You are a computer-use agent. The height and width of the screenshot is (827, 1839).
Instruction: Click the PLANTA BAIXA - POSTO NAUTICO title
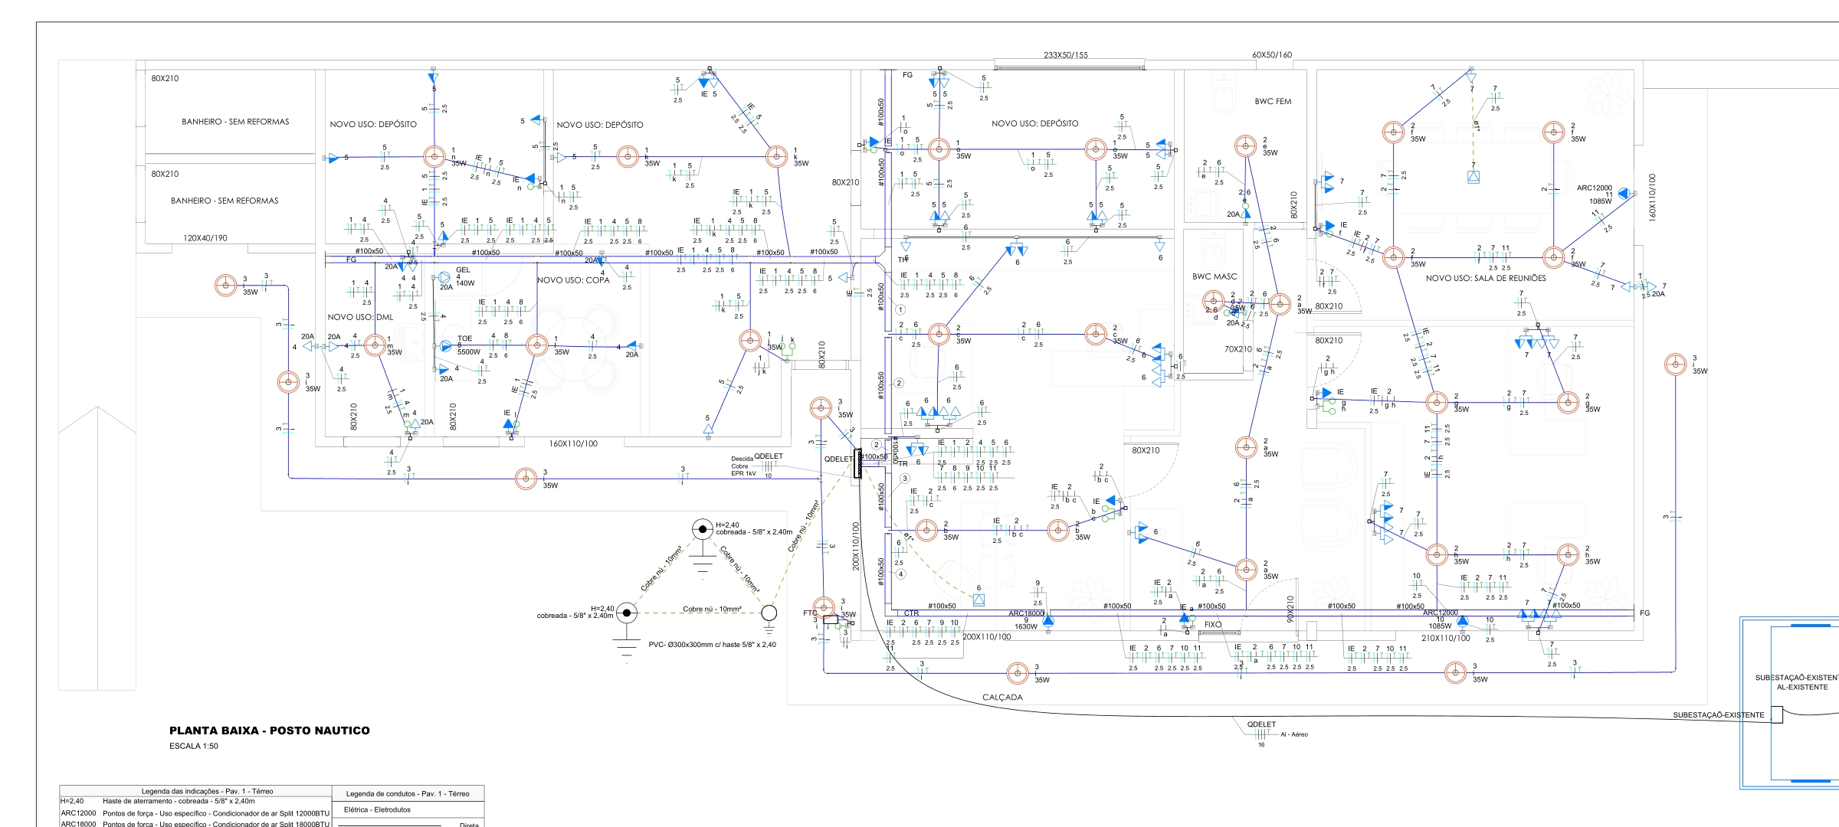tap(269, 731)
